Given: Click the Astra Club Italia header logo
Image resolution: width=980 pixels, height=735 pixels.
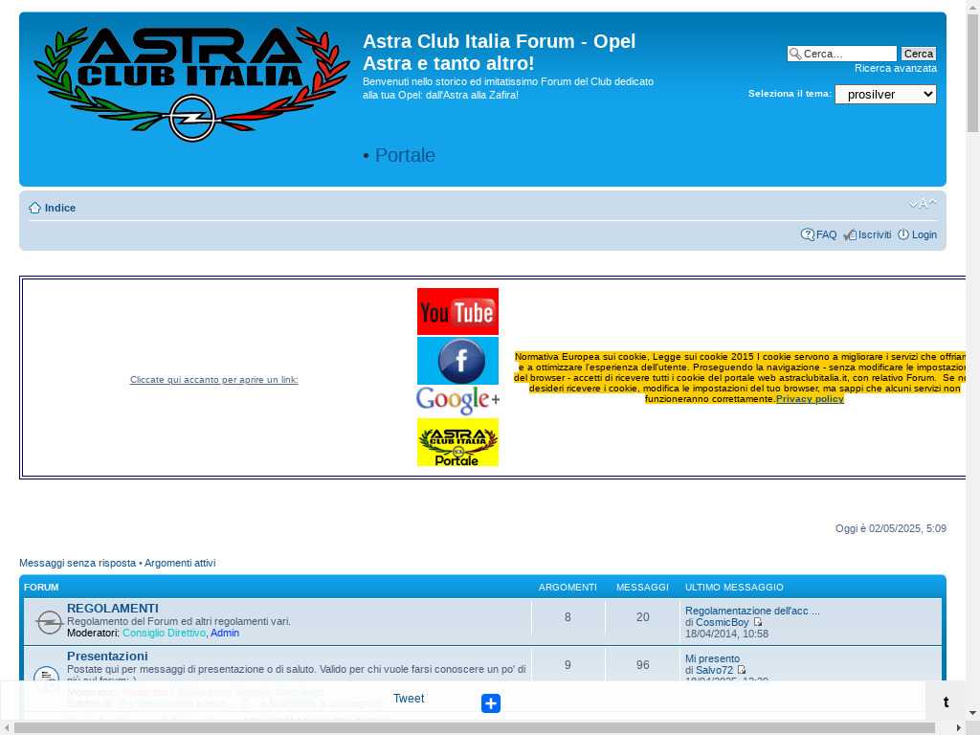Looking at the screenshot, I should (191, 84).
